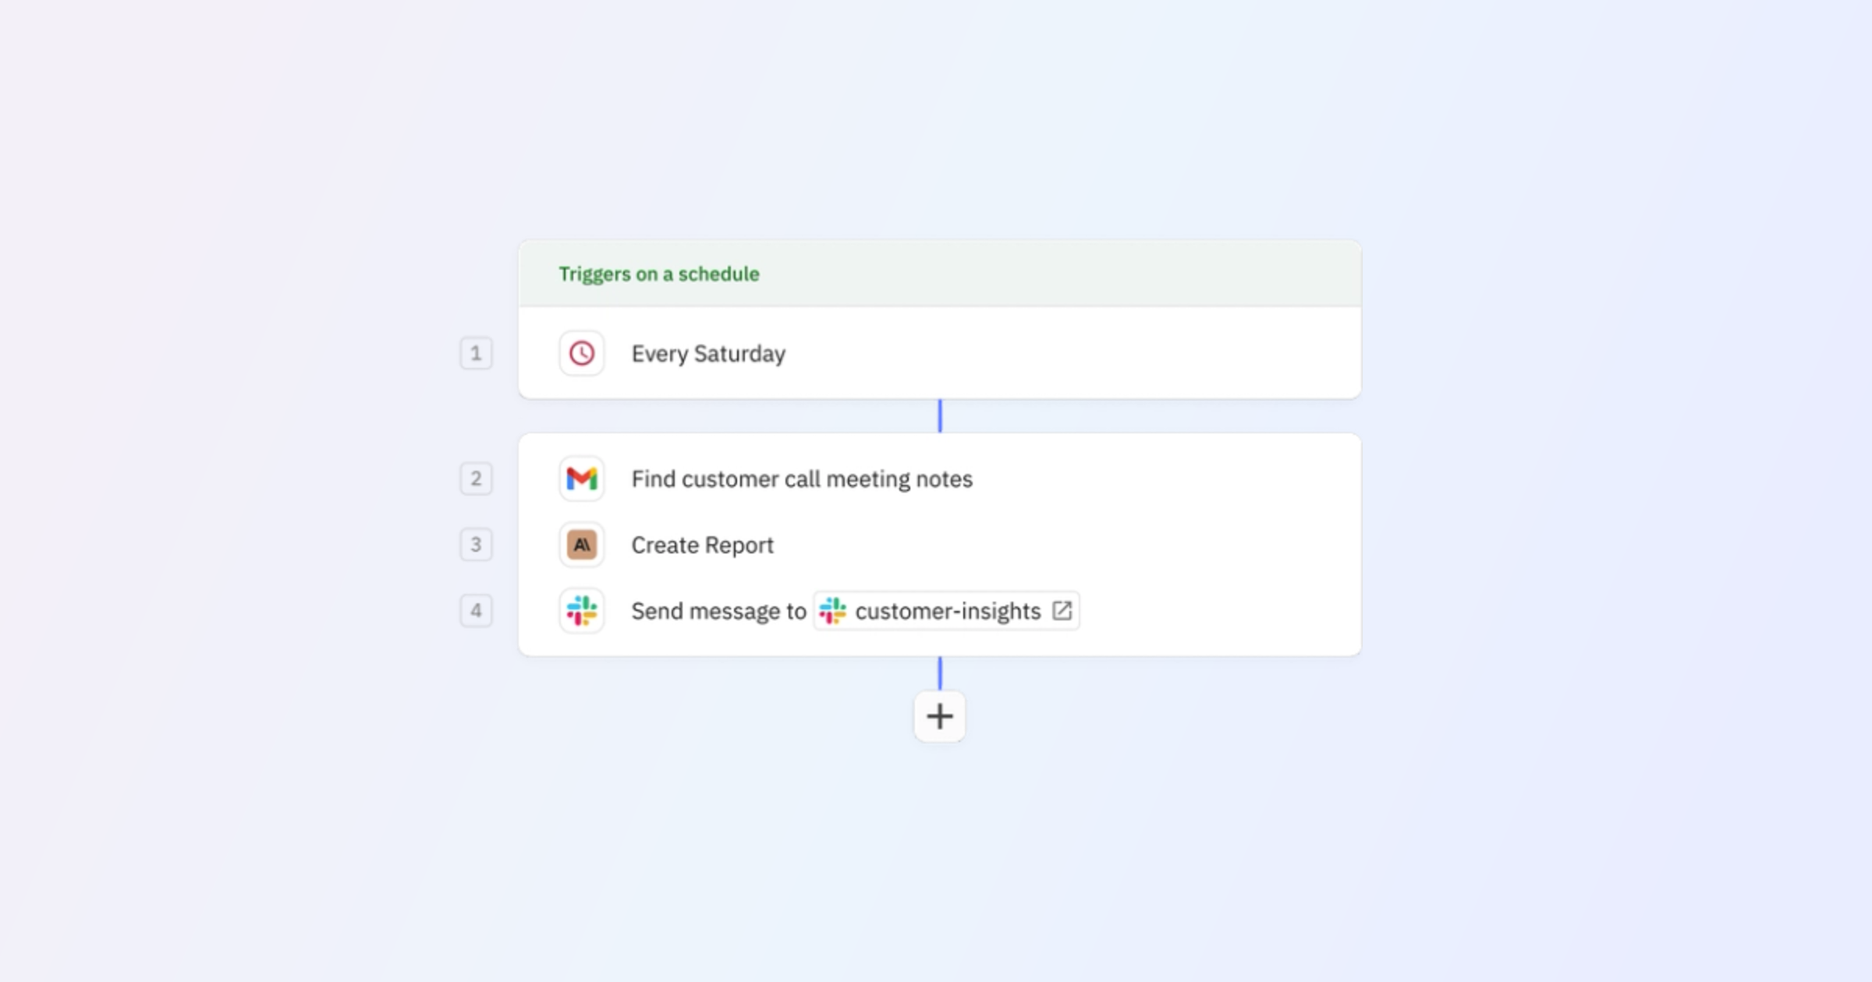The image size is (1872, 982).
Task: Click the Send message to step
Action: click(x=718, y=611)
